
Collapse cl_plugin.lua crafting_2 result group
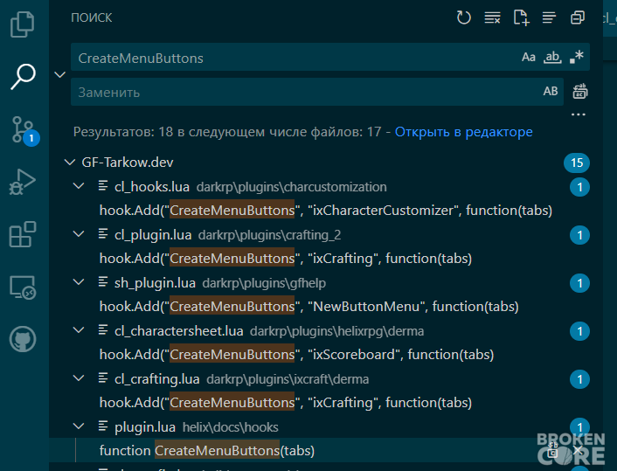[x=79, y=233]
